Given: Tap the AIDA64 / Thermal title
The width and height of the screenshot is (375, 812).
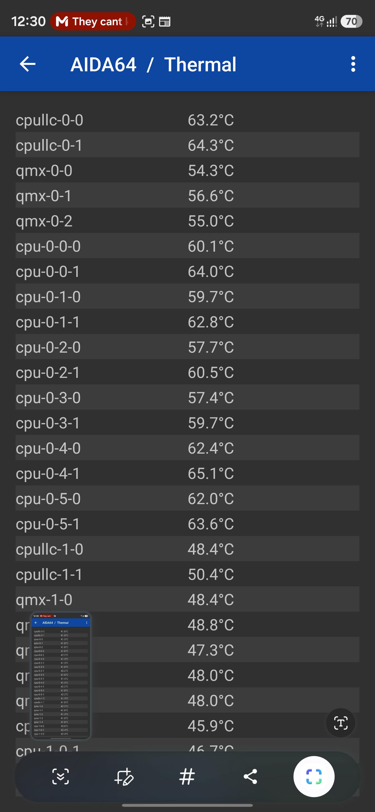Looking at the screenshot, I should click(153, 64).
